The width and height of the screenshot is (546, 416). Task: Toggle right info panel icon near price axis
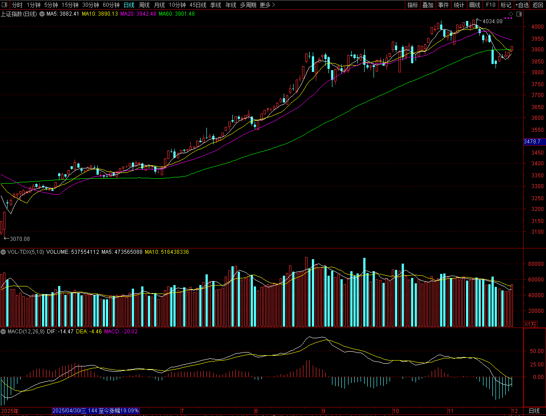pyautogui.click(x=519, y=14)
